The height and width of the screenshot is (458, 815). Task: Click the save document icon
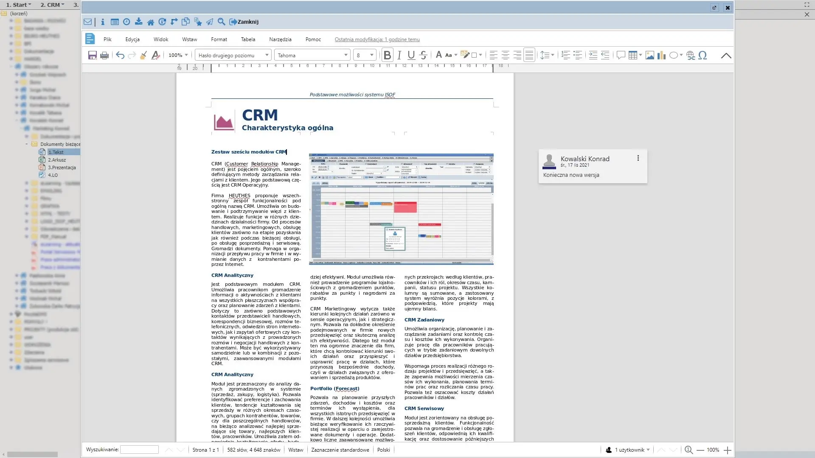[92, 55]
